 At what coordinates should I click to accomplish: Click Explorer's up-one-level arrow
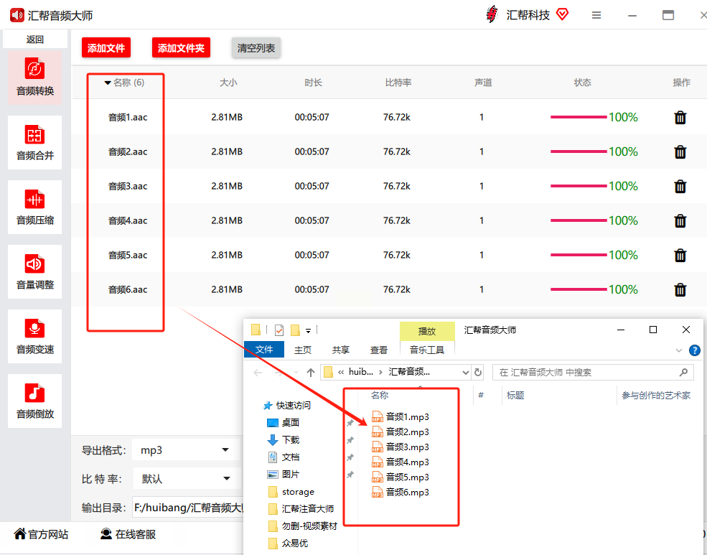point(310,373)
